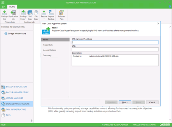Focus the DNS name or IP address field
The width and height of the screenshot is (172, 127).
point(115,43)
